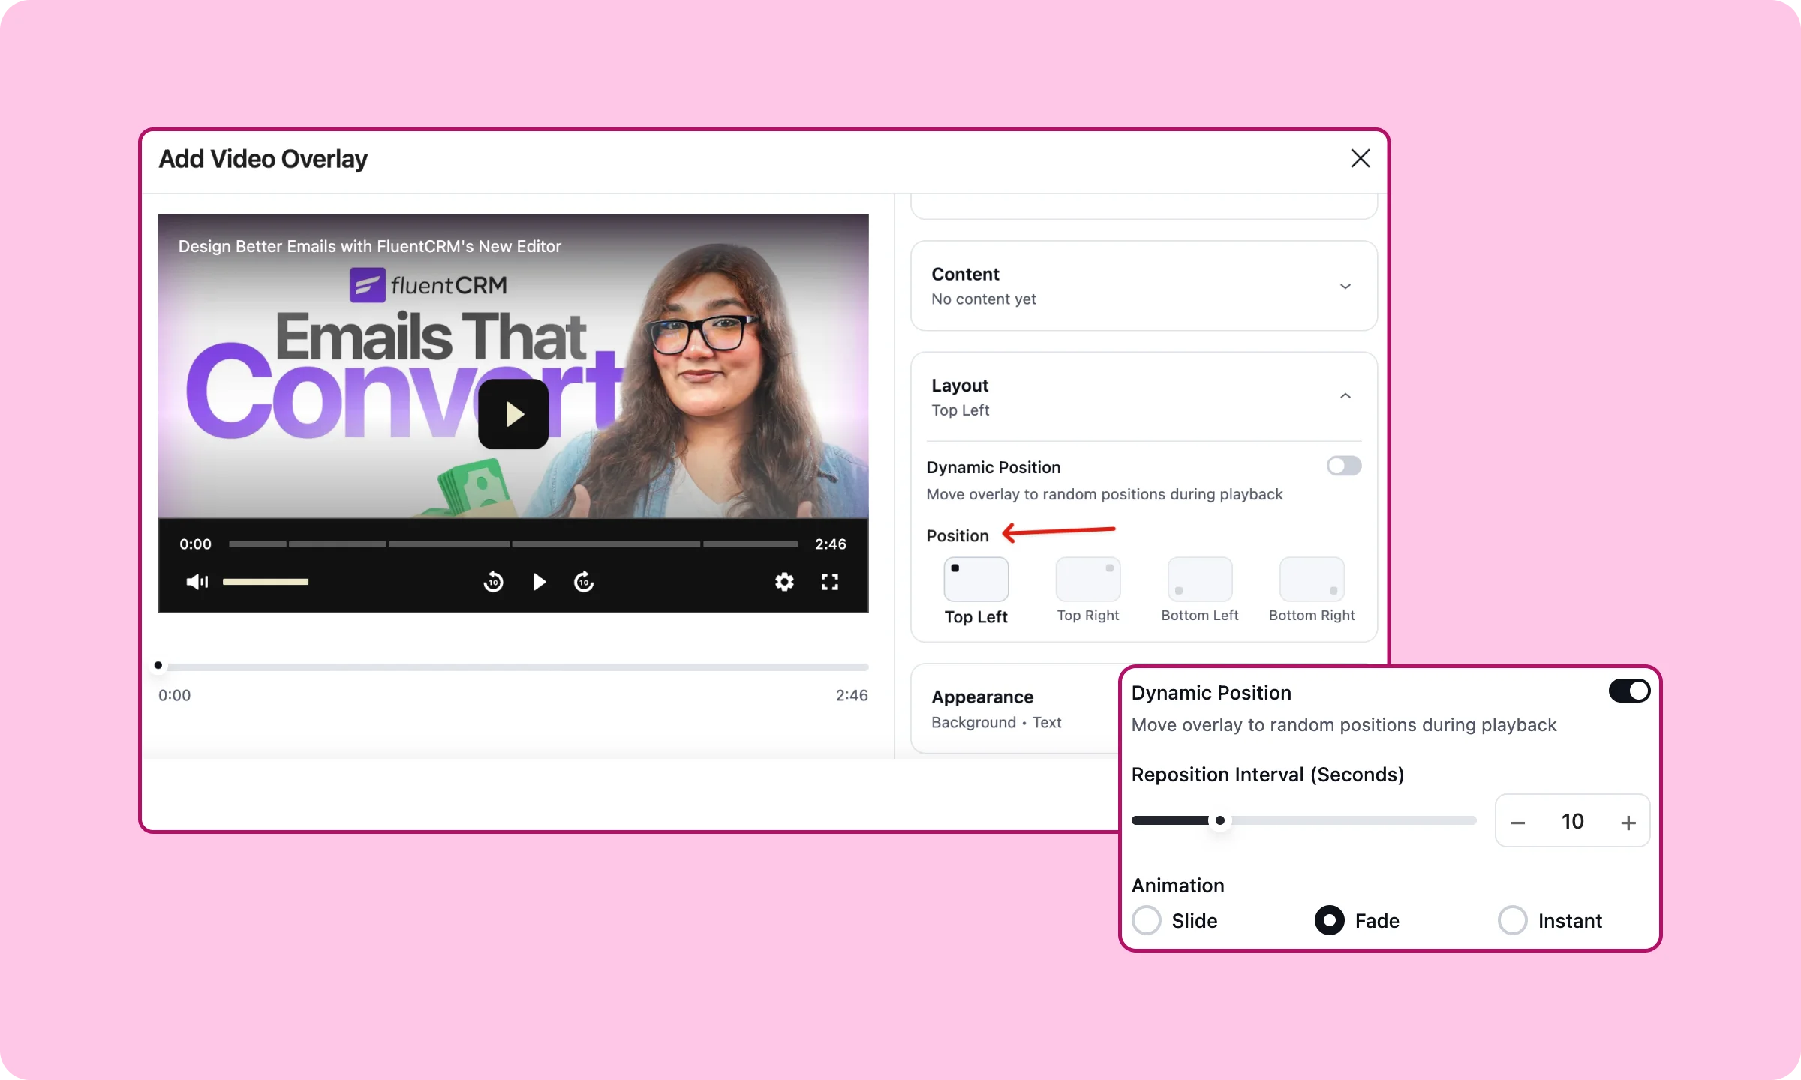Screen dimensions: 1801x1080
Task: Seek on the video progress bar
Action: pyautogui.click(x=513, y=544)
